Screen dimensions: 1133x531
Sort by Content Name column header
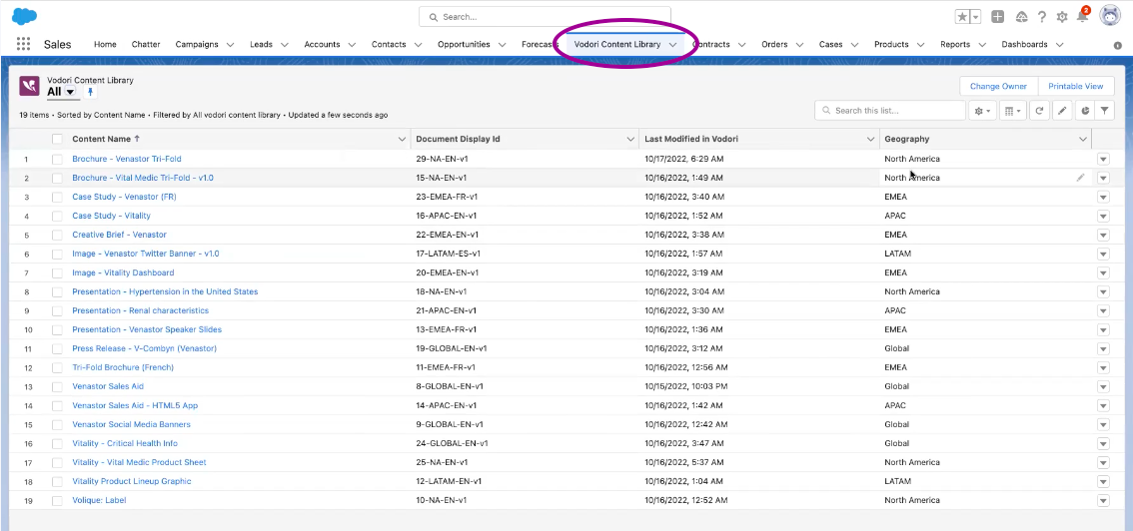coord(106,139)
